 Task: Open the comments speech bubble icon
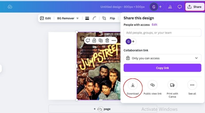point(180,7)
